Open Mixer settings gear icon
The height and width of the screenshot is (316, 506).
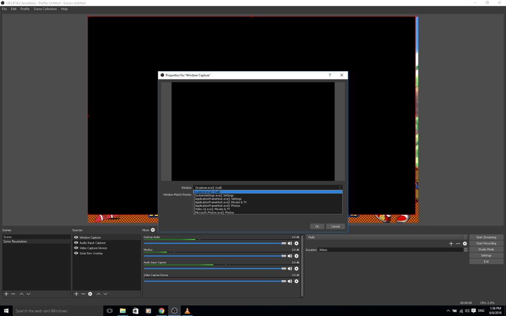pos(153,230)
